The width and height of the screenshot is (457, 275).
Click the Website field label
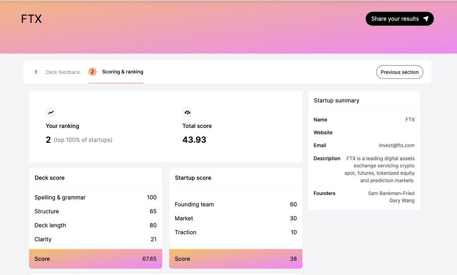pos(323,133)
